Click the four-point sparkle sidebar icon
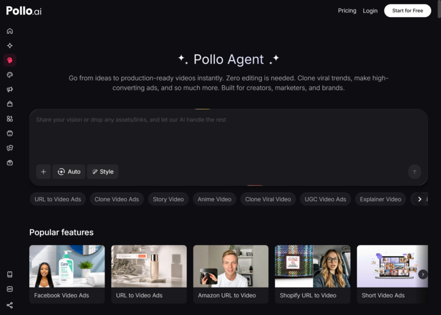The width and height of the screenshot is (441, 315). coord(10,46)
